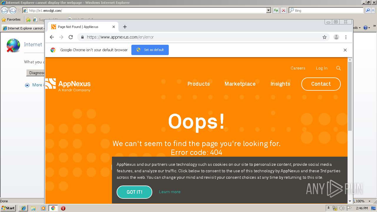Show hidden system tray icons

pyautogui.click(x=329, y=208)
